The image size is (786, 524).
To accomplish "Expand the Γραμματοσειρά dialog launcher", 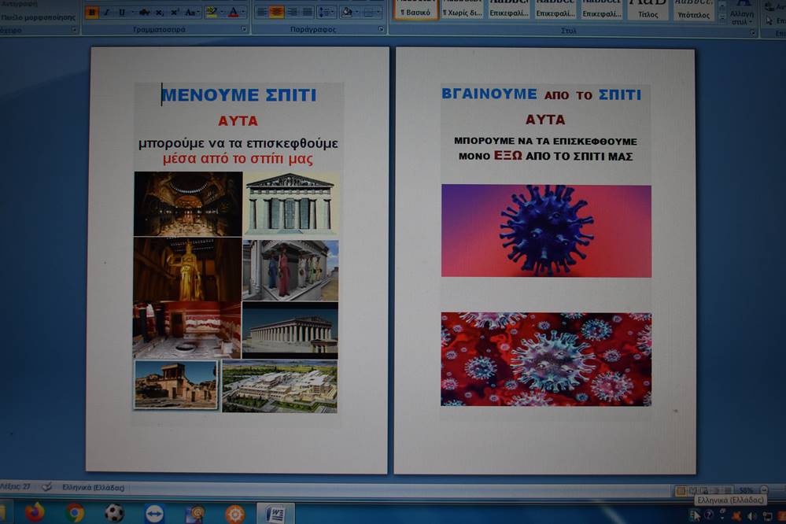I will pos(244,30).
